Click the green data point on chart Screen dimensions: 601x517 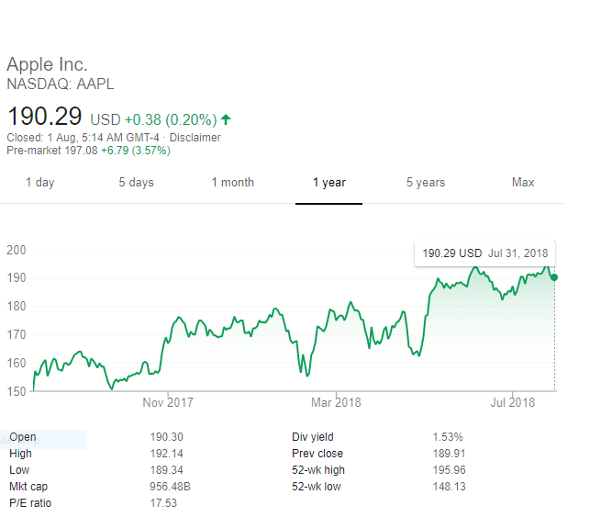(x=554, y=277)
